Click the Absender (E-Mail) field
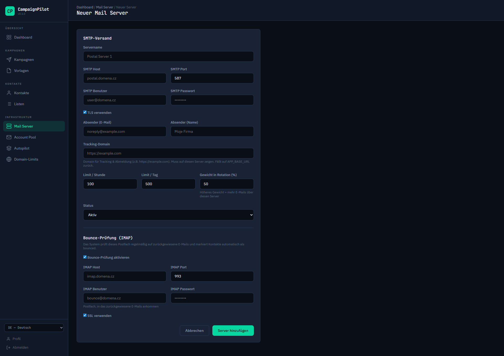504x356 pixels. click(x=125, y=131)
